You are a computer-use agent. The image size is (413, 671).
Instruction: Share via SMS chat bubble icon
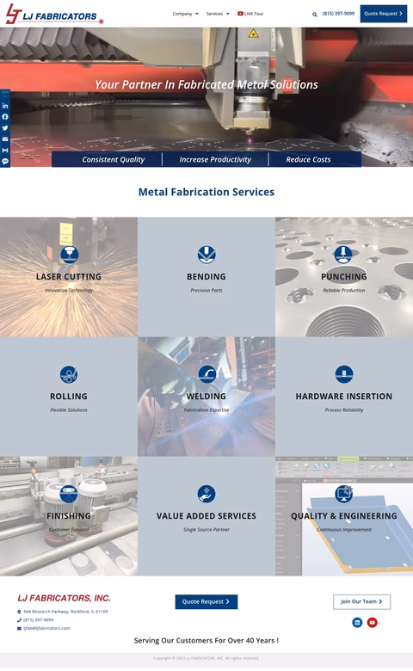click(5, 162)
